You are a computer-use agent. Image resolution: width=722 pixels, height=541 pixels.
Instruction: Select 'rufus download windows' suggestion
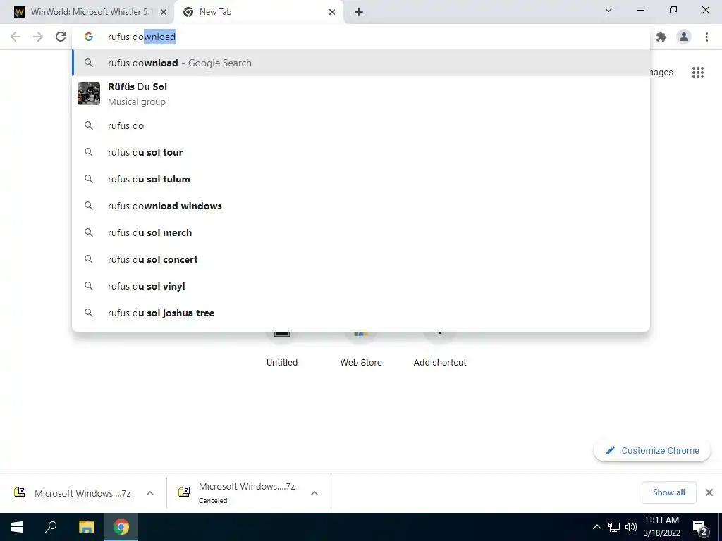pos(361,206)
